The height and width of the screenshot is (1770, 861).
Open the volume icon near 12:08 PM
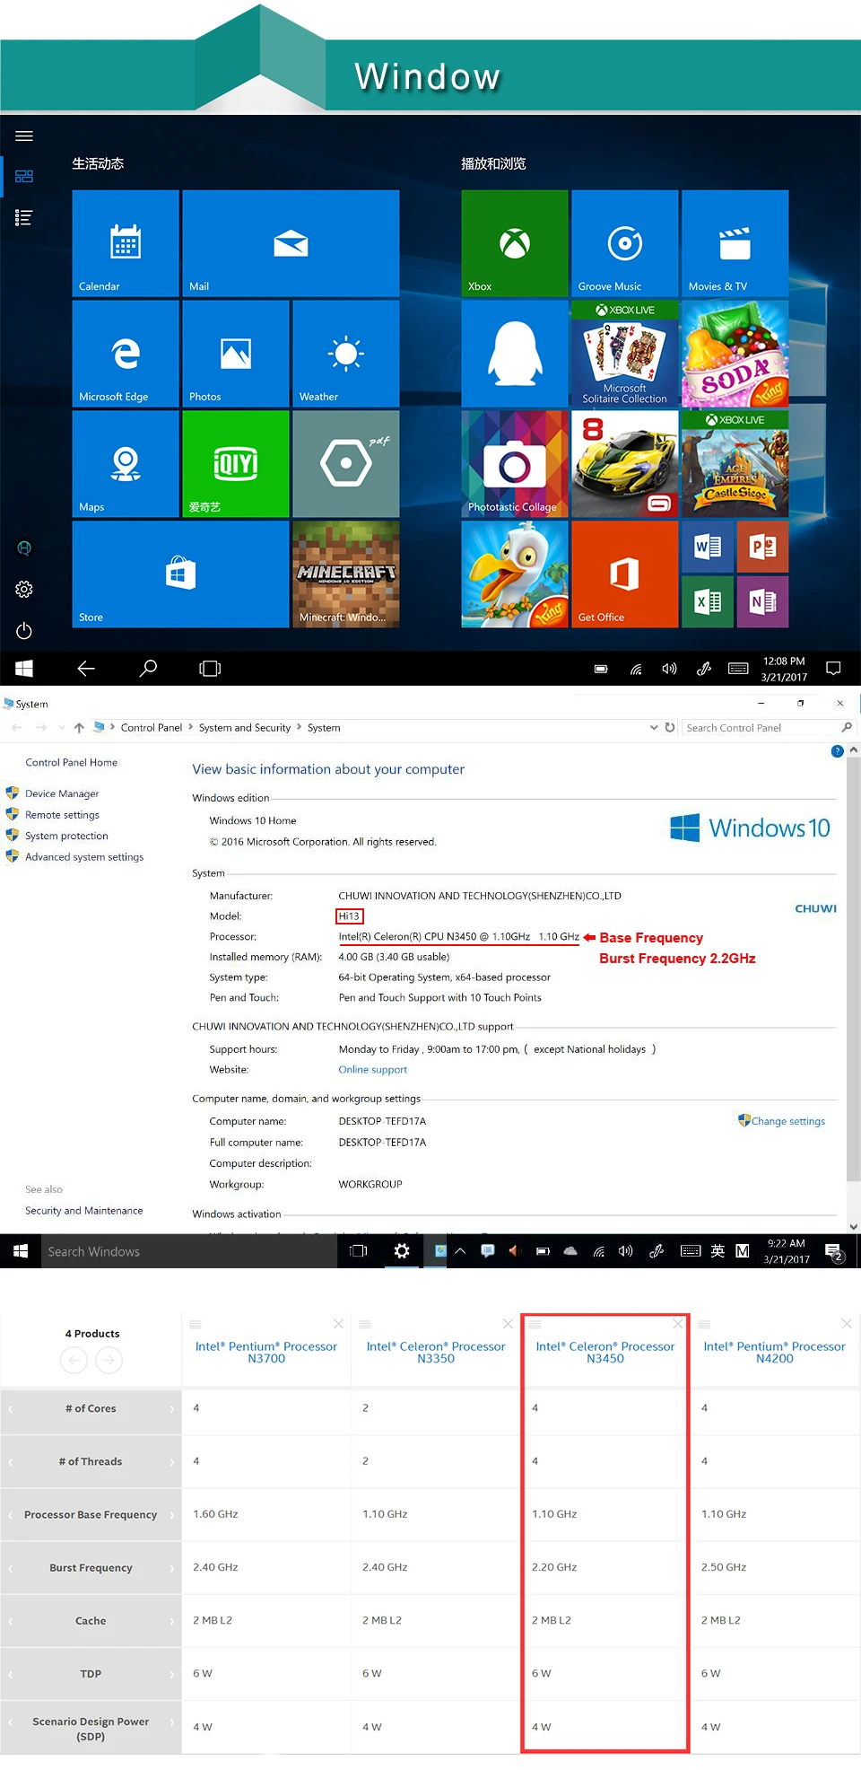(x=669, y=669)
